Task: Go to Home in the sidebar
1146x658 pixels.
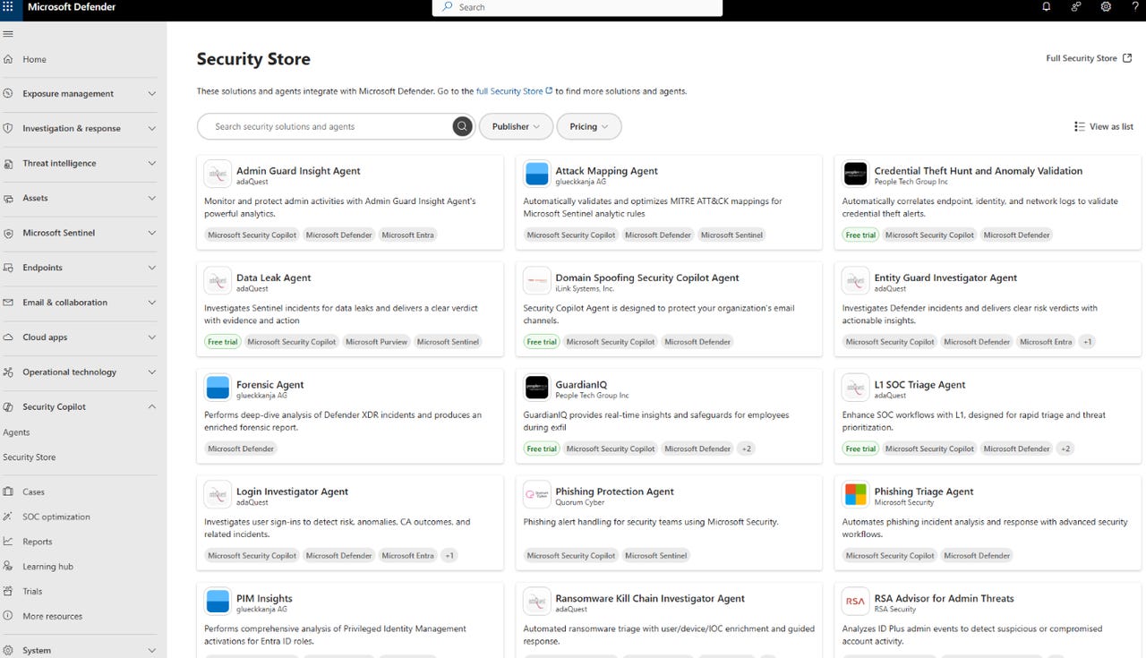Action: point(35,59)
